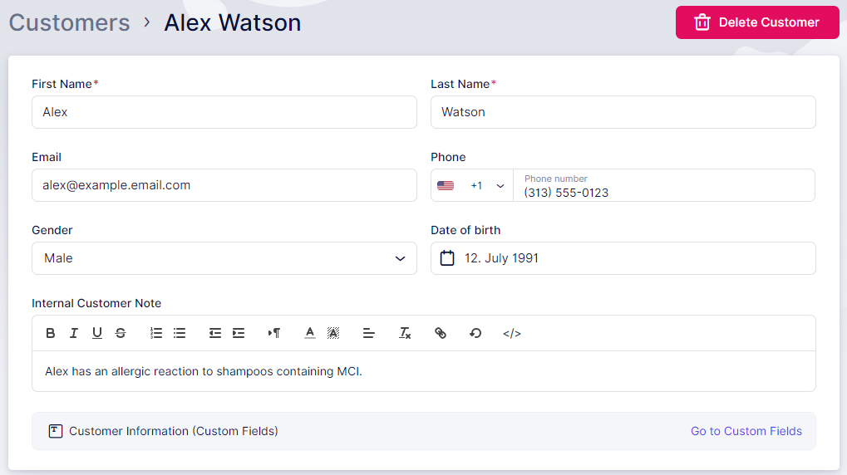Decrease the indent of the note text

[x=215, y=333]
